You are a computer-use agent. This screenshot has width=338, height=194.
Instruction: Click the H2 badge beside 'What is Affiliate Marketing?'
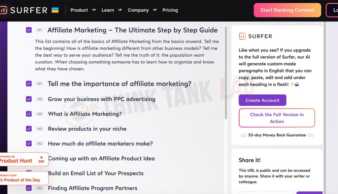click(40, 114)
